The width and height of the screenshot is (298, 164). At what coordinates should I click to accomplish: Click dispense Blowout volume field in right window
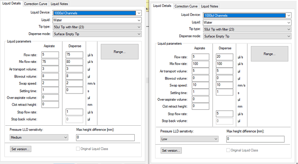click(x=225, y=78)
